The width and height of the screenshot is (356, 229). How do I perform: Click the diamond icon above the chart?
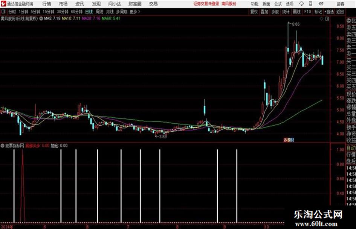321,19
